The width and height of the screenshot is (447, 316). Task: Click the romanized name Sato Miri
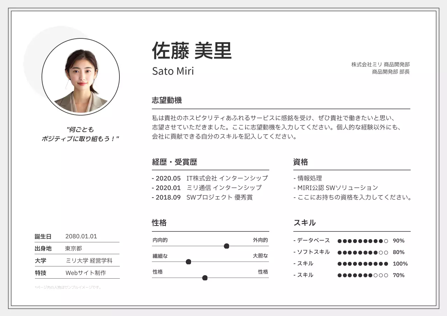[173, 71]
